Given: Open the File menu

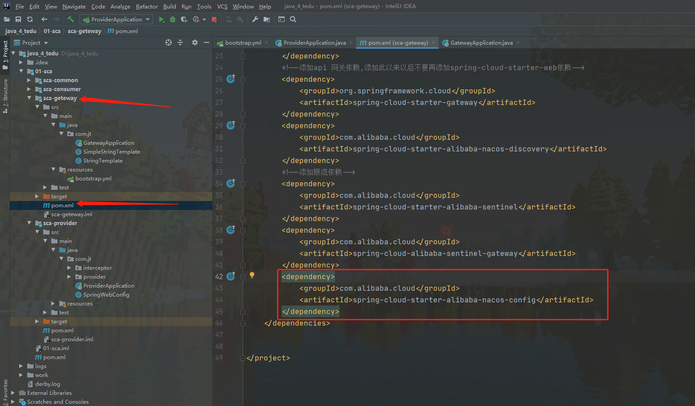Looking at the screenshot, I should click(x=20, y=6).
